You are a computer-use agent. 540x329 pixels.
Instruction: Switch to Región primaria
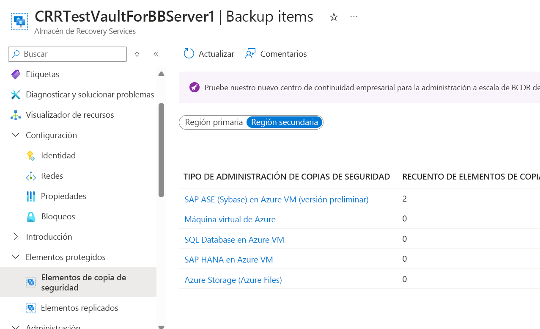coord(214,122)
